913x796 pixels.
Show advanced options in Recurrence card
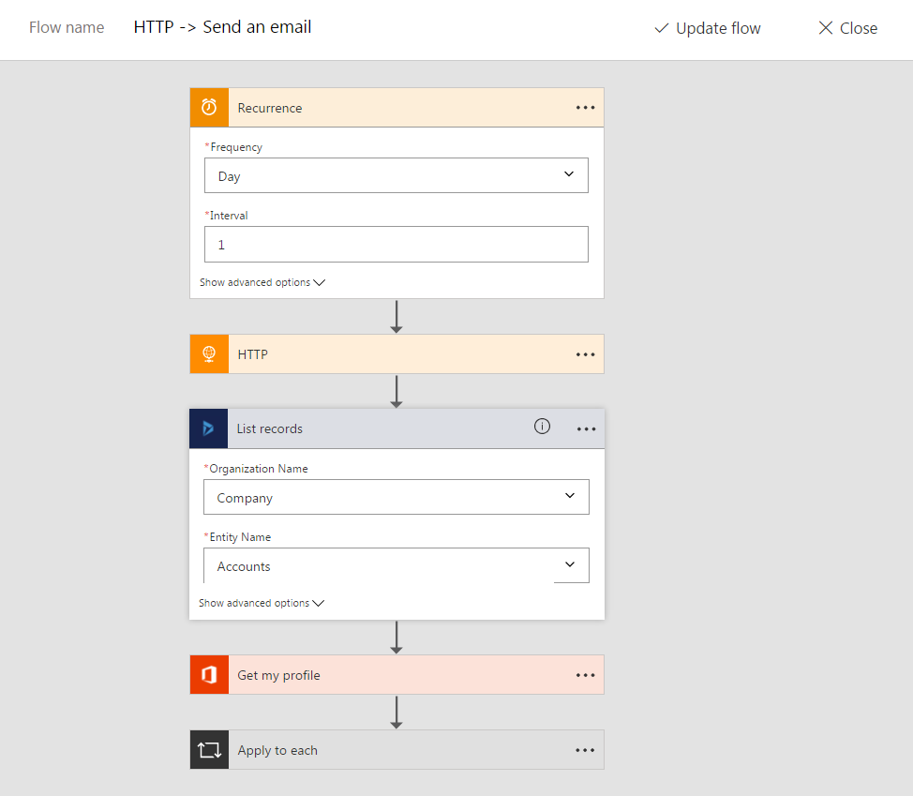[262, 282]
